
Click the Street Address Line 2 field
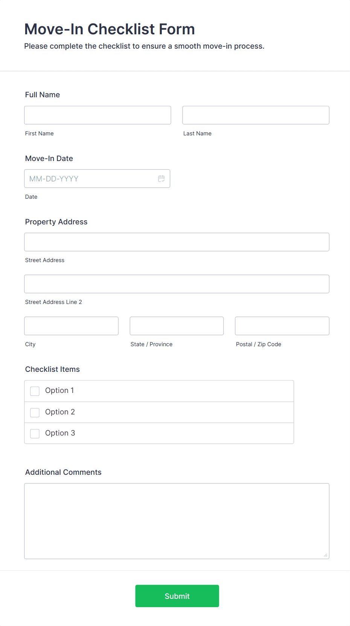coord(177,284)
